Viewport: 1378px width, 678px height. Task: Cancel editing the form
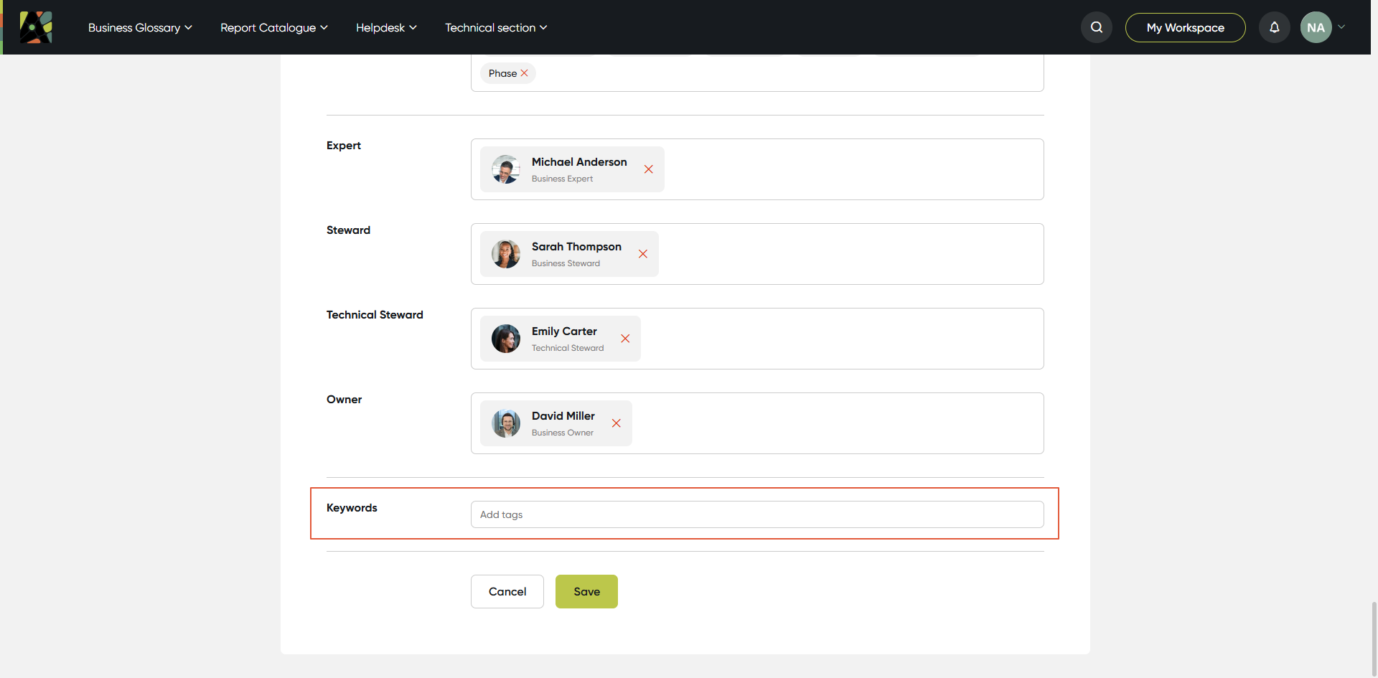click(507, 591)
